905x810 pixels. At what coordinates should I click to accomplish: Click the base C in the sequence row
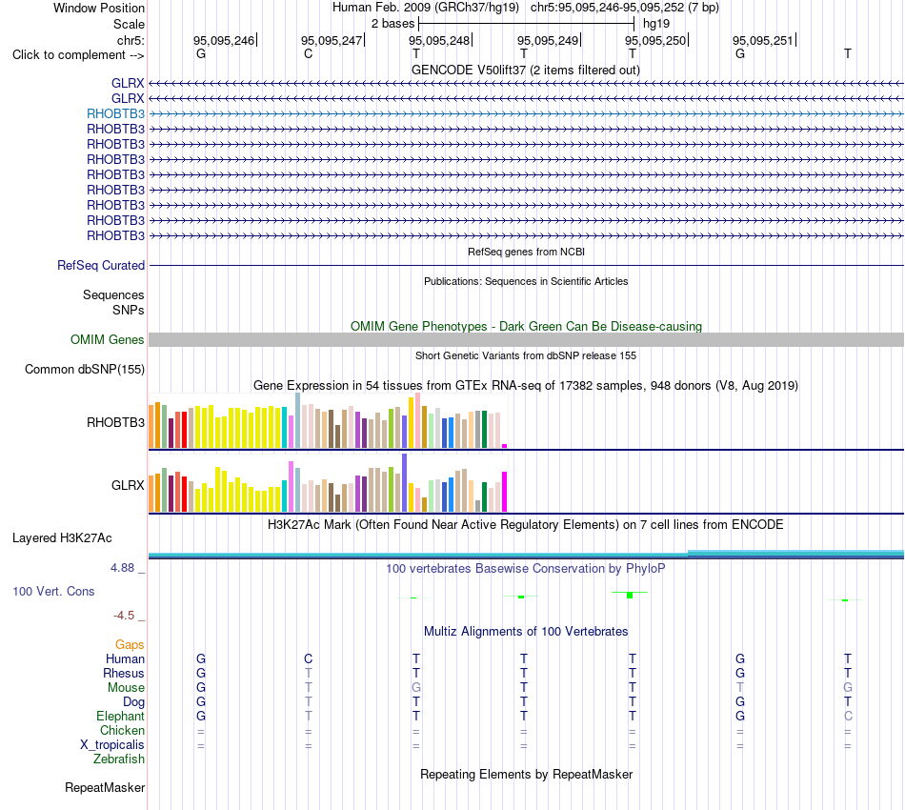pyautogui.click(x=309, y=53)
